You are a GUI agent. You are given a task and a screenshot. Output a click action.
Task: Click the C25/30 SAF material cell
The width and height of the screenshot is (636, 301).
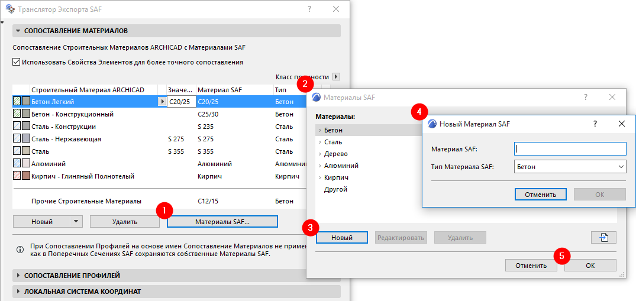pos(208,114)
